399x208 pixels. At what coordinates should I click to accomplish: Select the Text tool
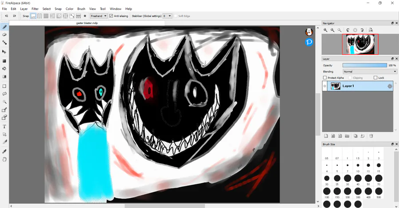pos(4,126)
